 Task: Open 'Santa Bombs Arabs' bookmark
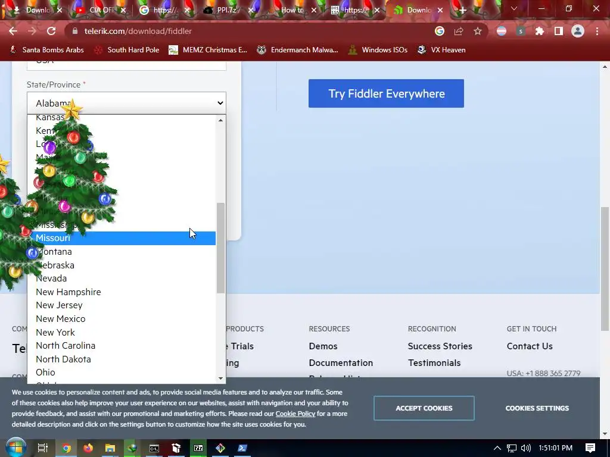(46, 50)
